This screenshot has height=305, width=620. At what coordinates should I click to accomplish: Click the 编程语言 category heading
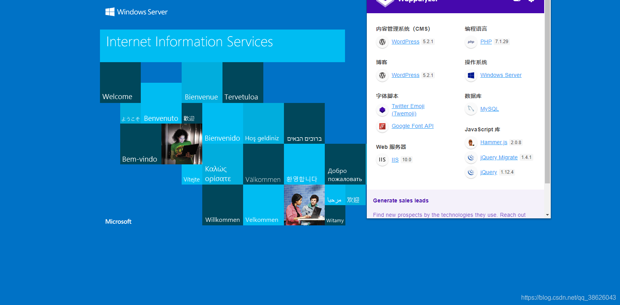pyautogui.click(x=476, y=29)
